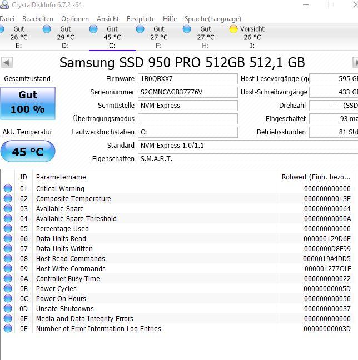Click status icon of Controller Busy Time
The height and width of the screenshot is (360, 358).
pos(8,278)
